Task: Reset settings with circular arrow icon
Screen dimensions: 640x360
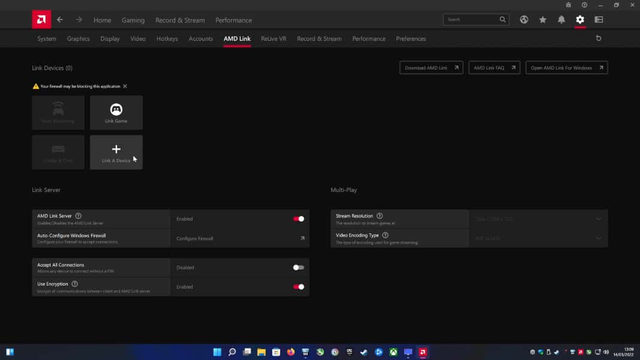Action: (599, 38)
